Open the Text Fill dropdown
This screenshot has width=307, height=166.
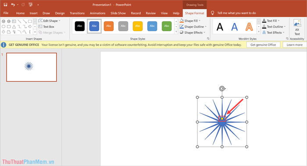point(271,21)
